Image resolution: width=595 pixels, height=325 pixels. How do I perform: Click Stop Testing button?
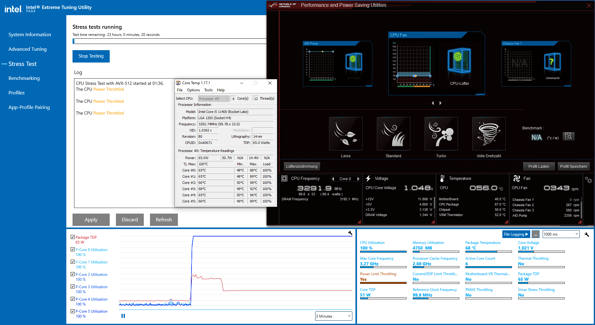click(91, 56)
